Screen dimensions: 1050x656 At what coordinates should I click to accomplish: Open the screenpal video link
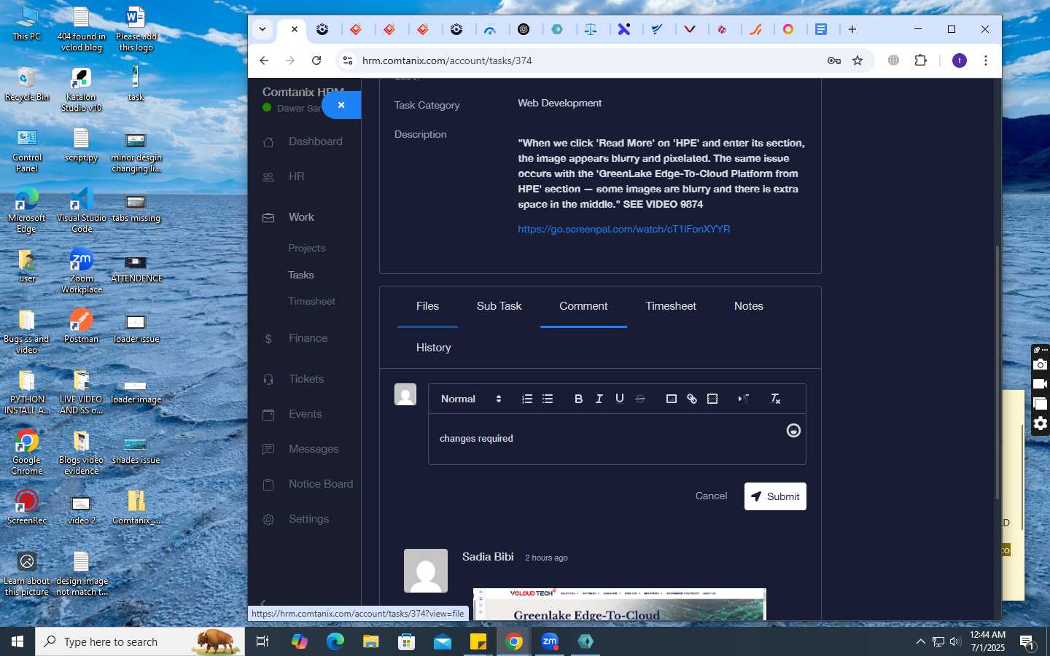click(624, 229)
